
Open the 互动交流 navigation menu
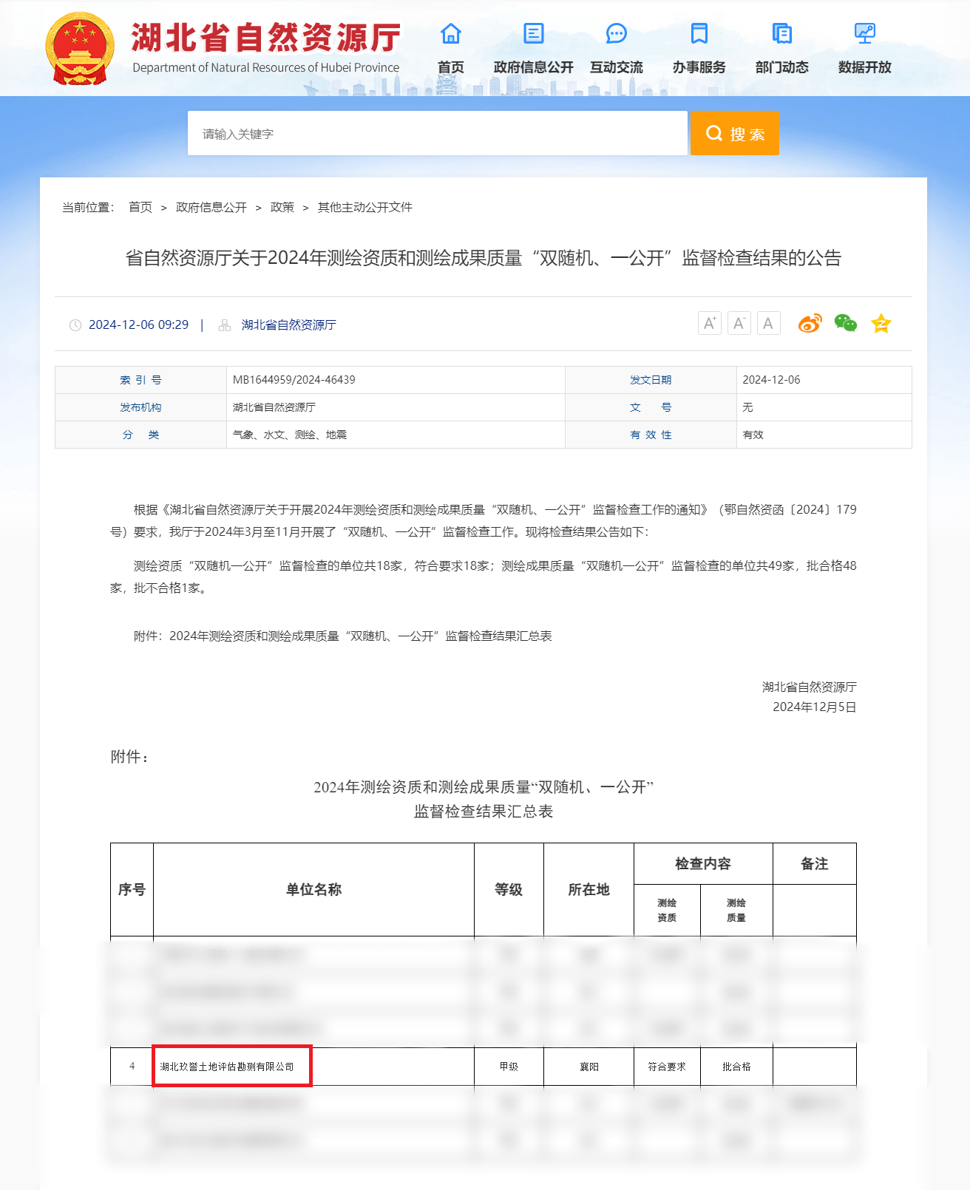click(617, 67)
